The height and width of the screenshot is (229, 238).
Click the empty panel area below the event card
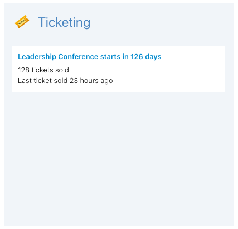pyautogui.click(x=119, y=158)
